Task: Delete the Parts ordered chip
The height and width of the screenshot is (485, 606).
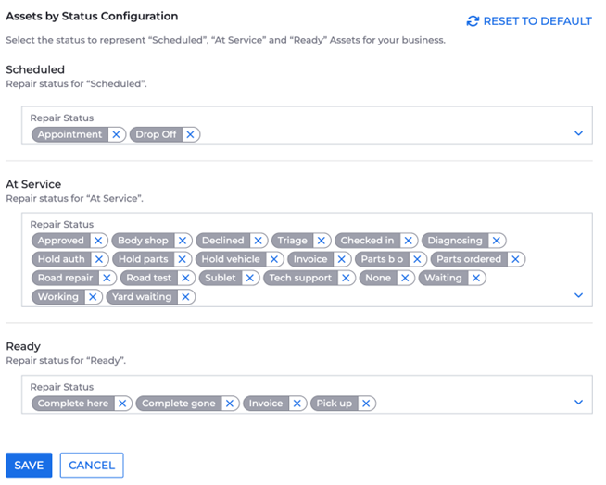Action: pos(515,259)
